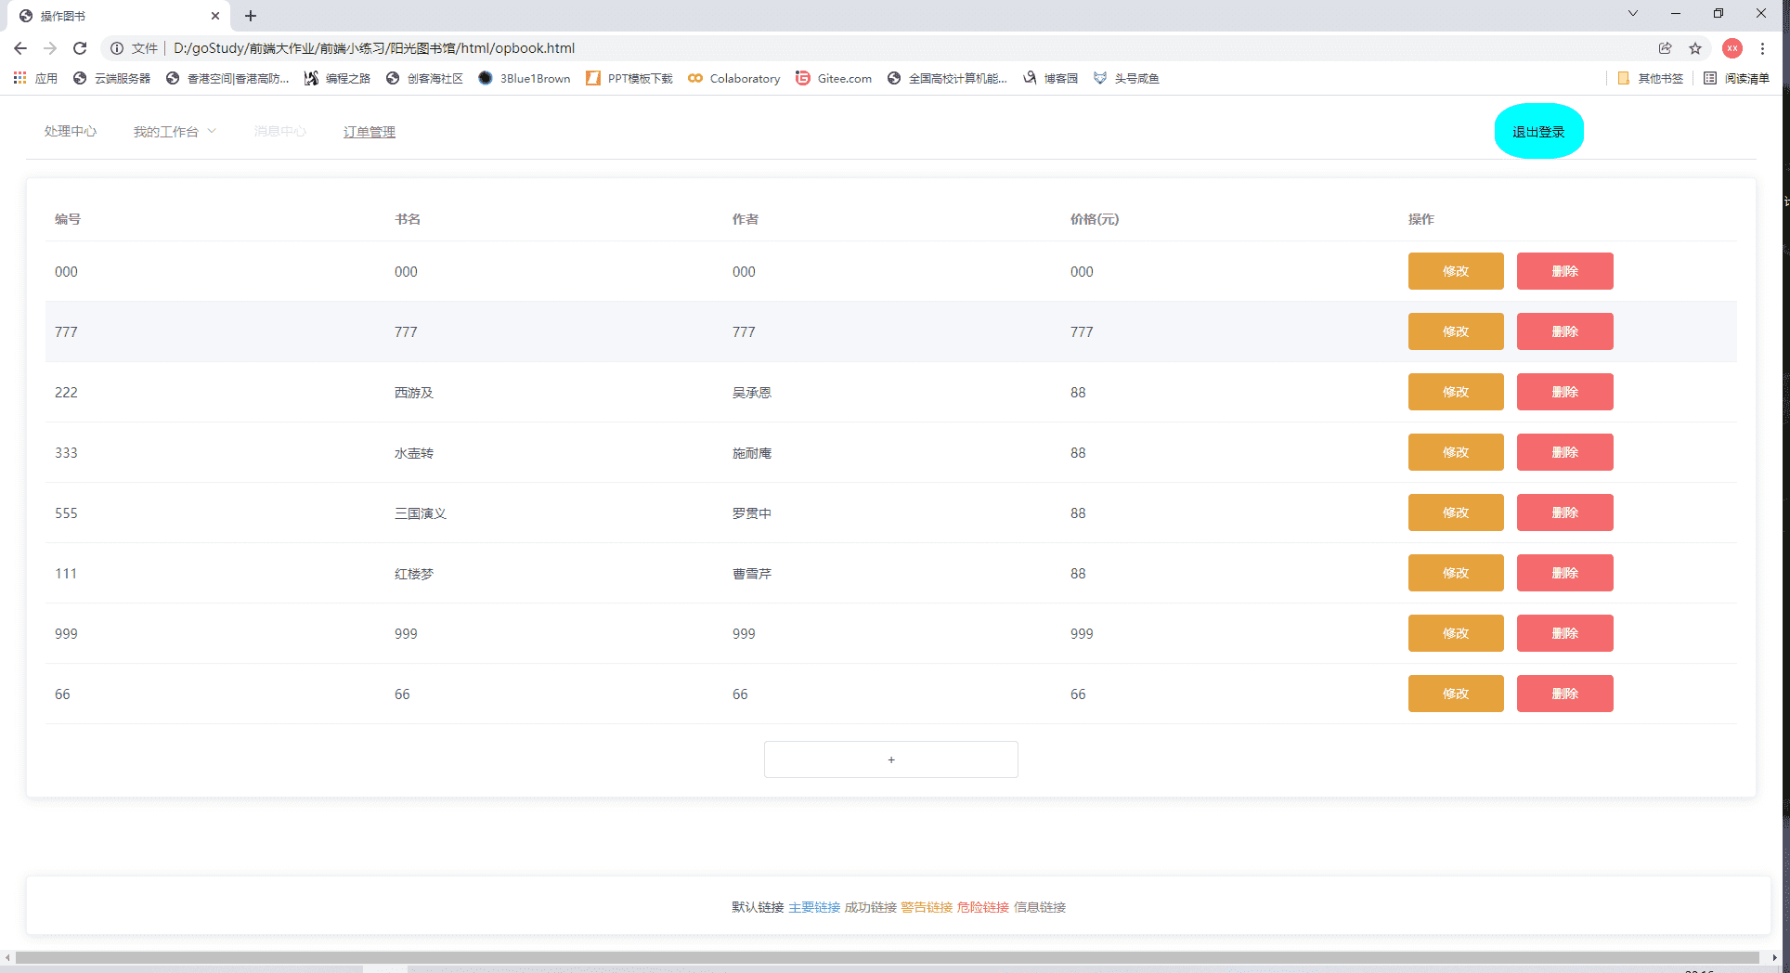Open a new browser tab
The image size is (1790, 973).
[251, 16]
